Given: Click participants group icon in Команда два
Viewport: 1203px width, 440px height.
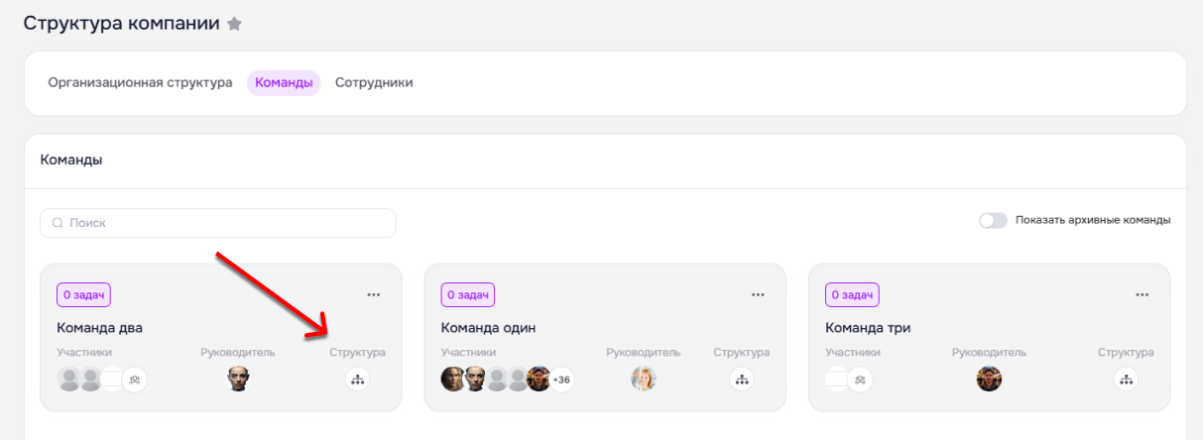Looking at the screenshot, I should tap(135, 379).
